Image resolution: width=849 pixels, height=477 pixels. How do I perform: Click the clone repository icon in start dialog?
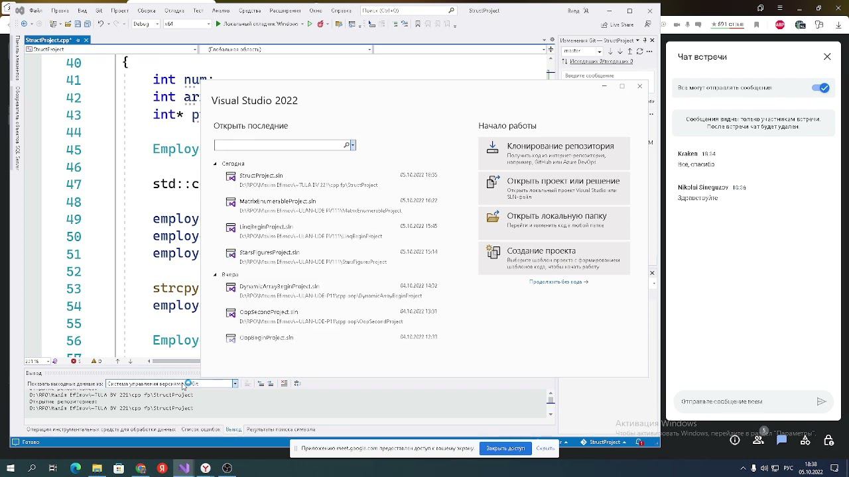492,147
